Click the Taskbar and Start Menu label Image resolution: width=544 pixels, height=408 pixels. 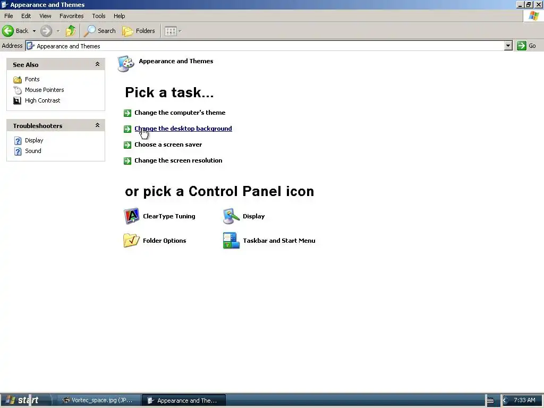(x=279, y=241)
